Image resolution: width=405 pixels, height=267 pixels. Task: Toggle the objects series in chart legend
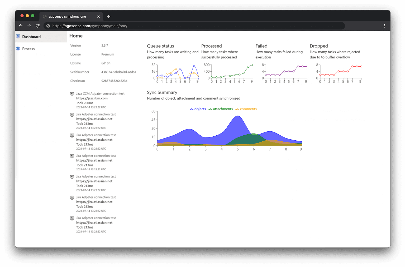click(198, 109)
